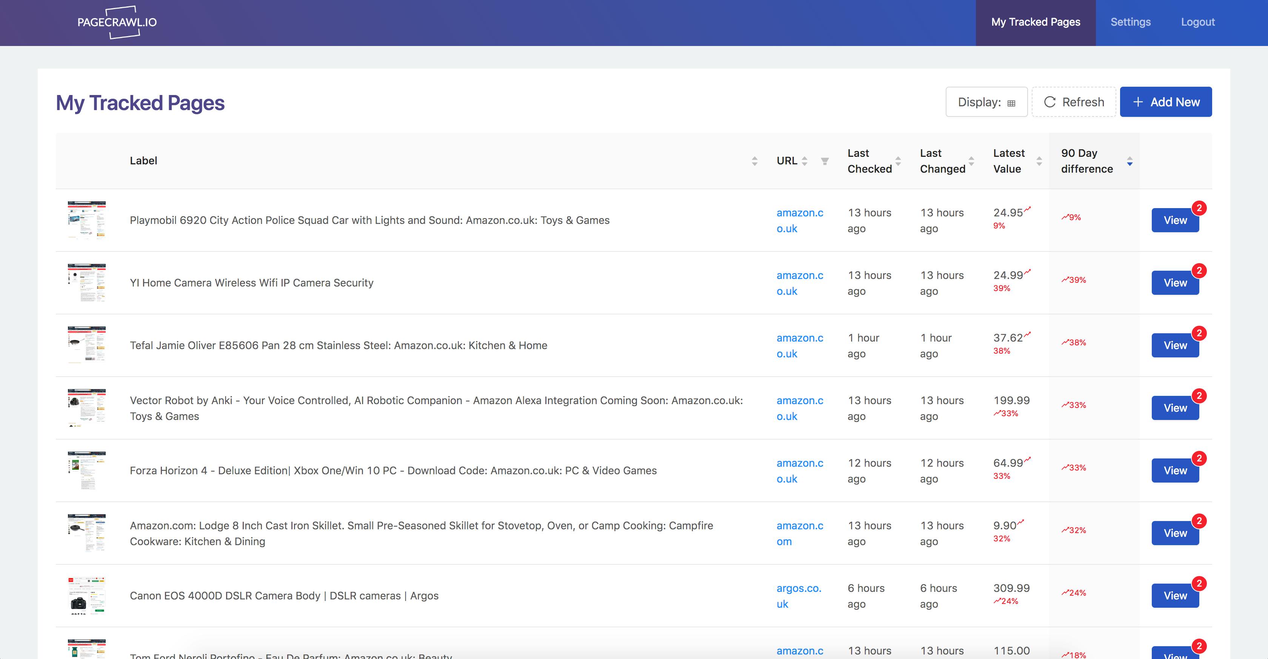View the YI Home Camera tracked page

(x=1175, y=283)
